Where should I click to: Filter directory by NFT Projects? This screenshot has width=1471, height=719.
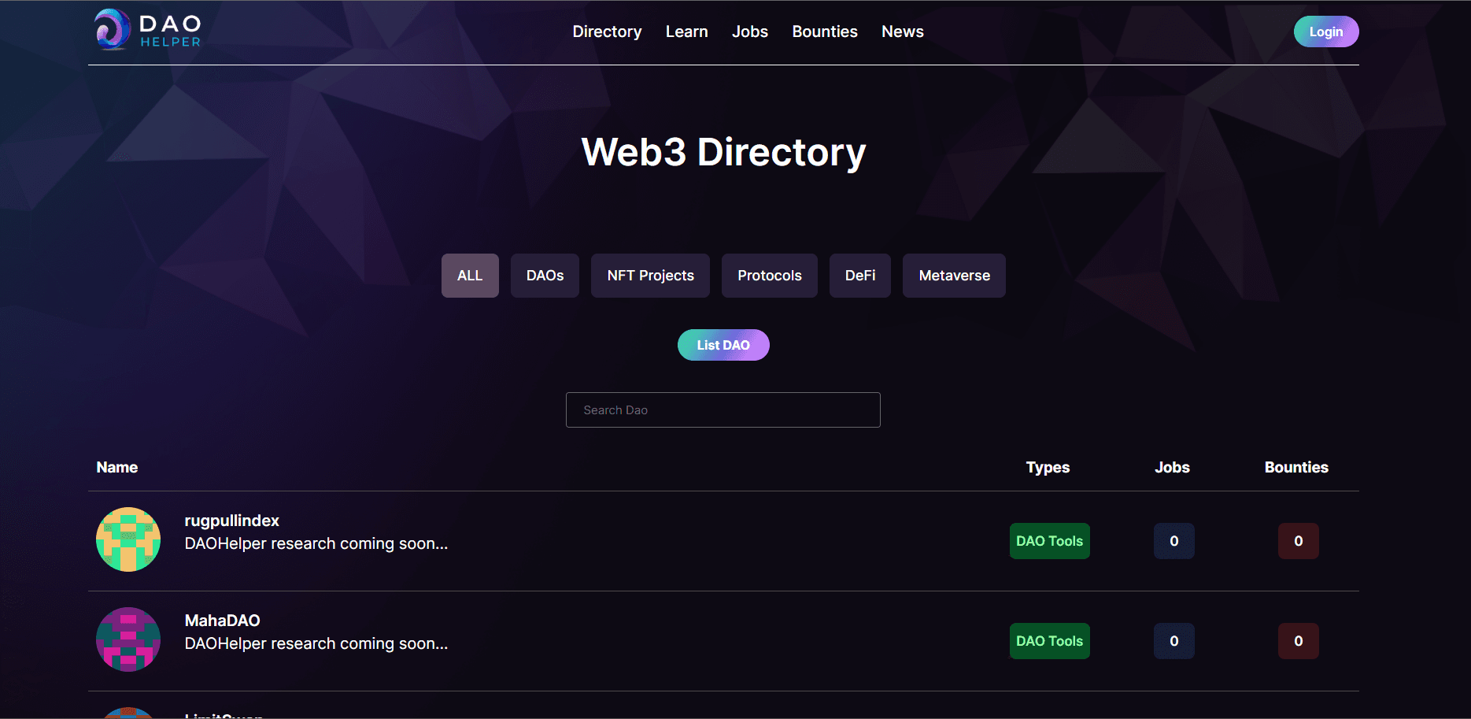coord(650,276)
